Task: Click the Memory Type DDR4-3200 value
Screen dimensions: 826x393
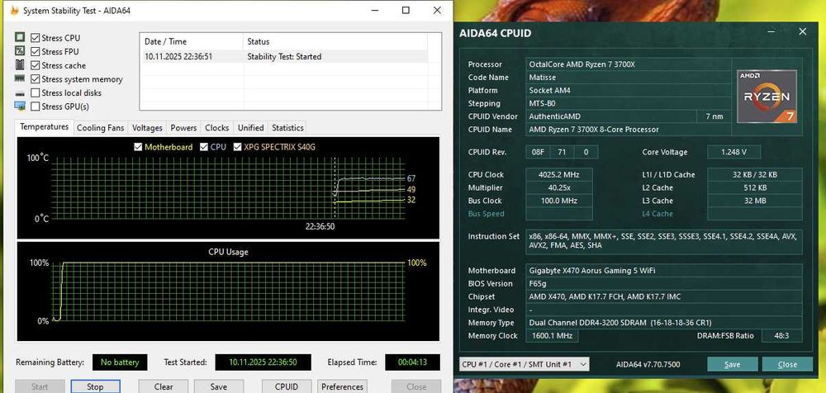Action: (x=664, y=322)
